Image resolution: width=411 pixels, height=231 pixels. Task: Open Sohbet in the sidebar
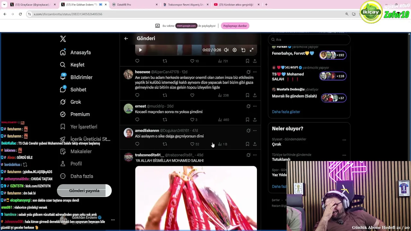click(73, 90)
